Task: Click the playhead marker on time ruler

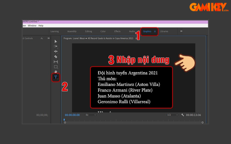Action: click(x=64, y=120)
